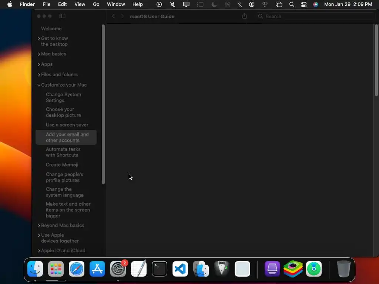Open Make text and other items bigger

68,210
